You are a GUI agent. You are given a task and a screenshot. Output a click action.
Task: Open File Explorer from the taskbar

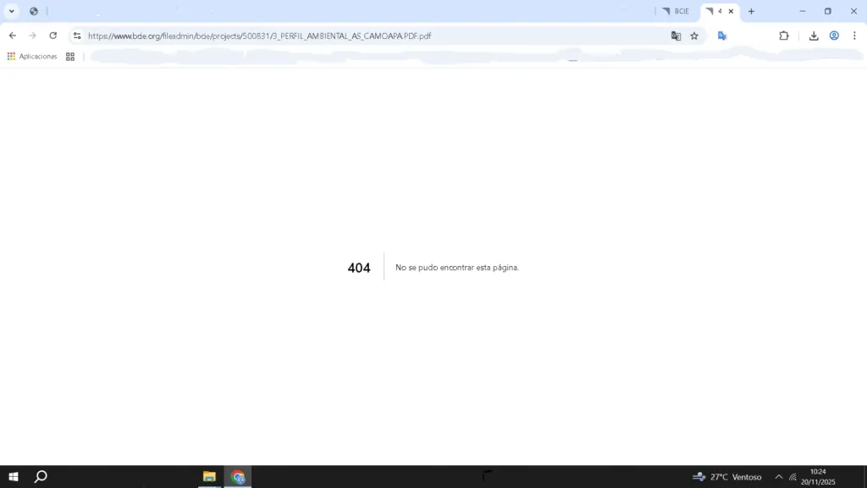click(207, 476)
